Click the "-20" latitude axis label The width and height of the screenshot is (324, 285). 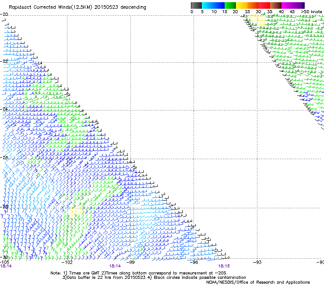4,14
